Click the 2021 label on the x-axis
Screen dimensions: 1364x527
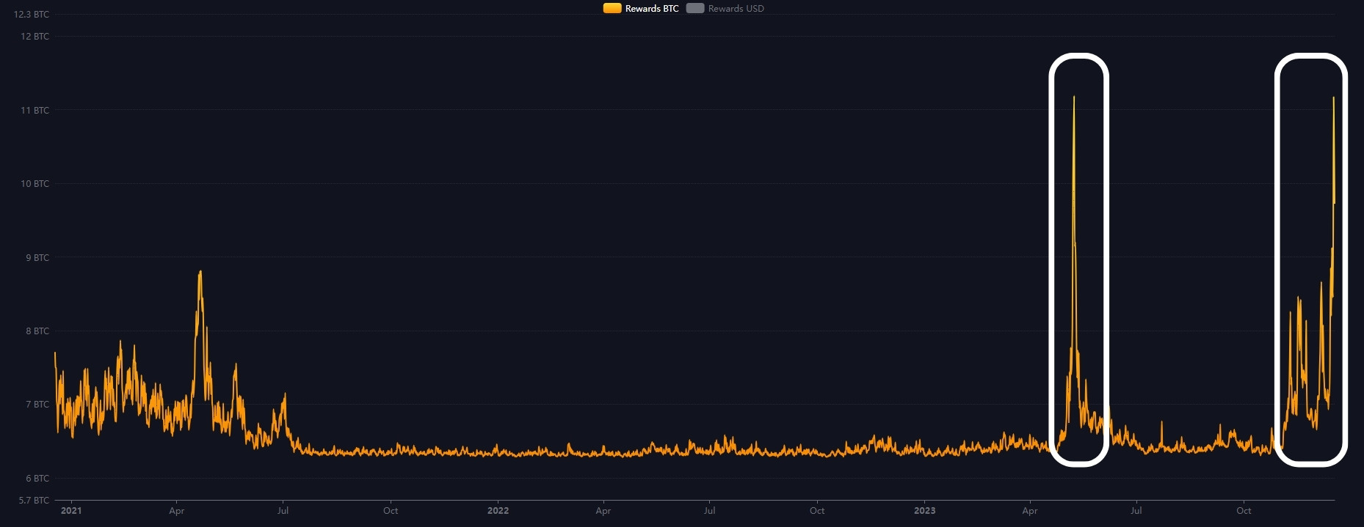point(71,511)
